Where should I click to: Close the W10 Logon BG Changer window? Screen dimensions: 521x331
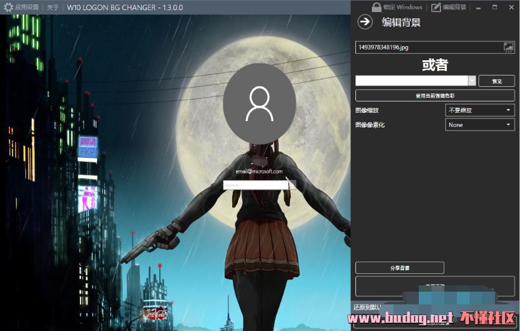(511, 7)
